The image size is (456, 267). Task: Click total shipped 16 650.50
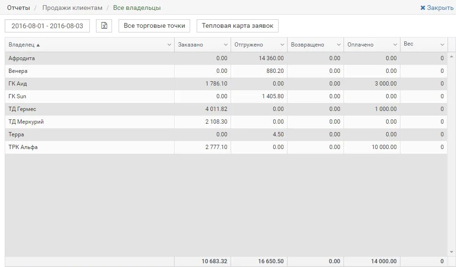click(x=271, y=261)
